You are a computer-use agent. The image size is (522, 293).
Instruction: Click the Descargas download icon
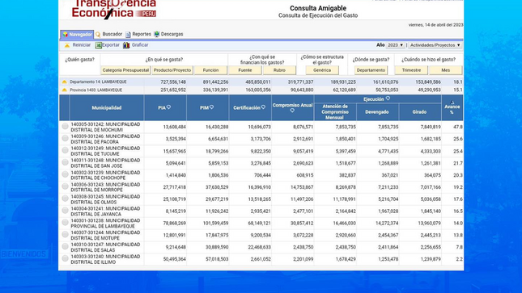(156, 34)
